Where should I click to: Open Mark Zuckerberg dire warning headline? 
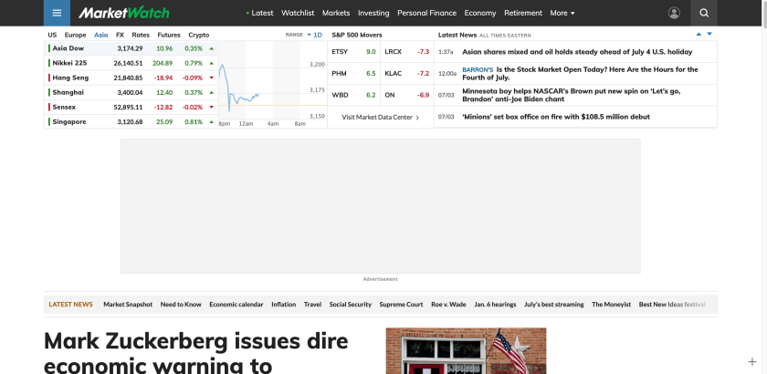[195, 353]
